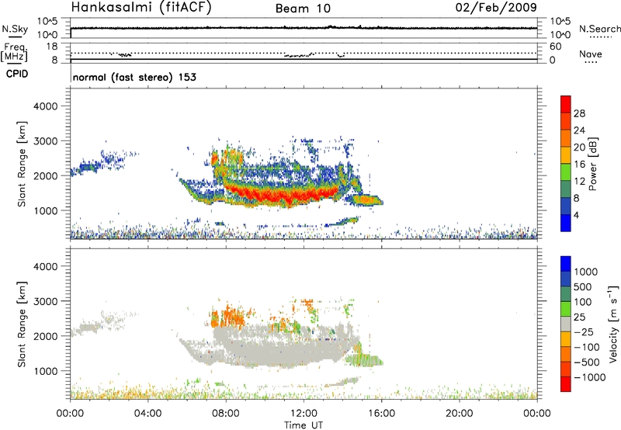Click the red high-power band in power plot
621x430 pixels.
(x=281, y=193)
